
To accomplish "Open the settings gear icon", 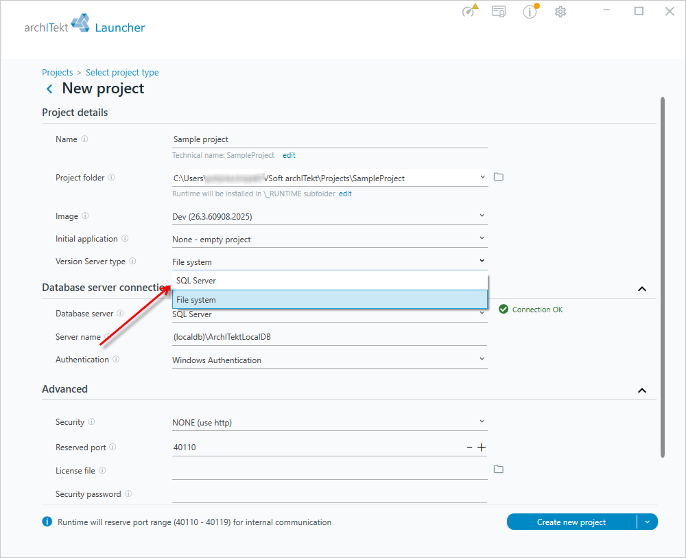I will pyautogui.click(x=560, y=12).
